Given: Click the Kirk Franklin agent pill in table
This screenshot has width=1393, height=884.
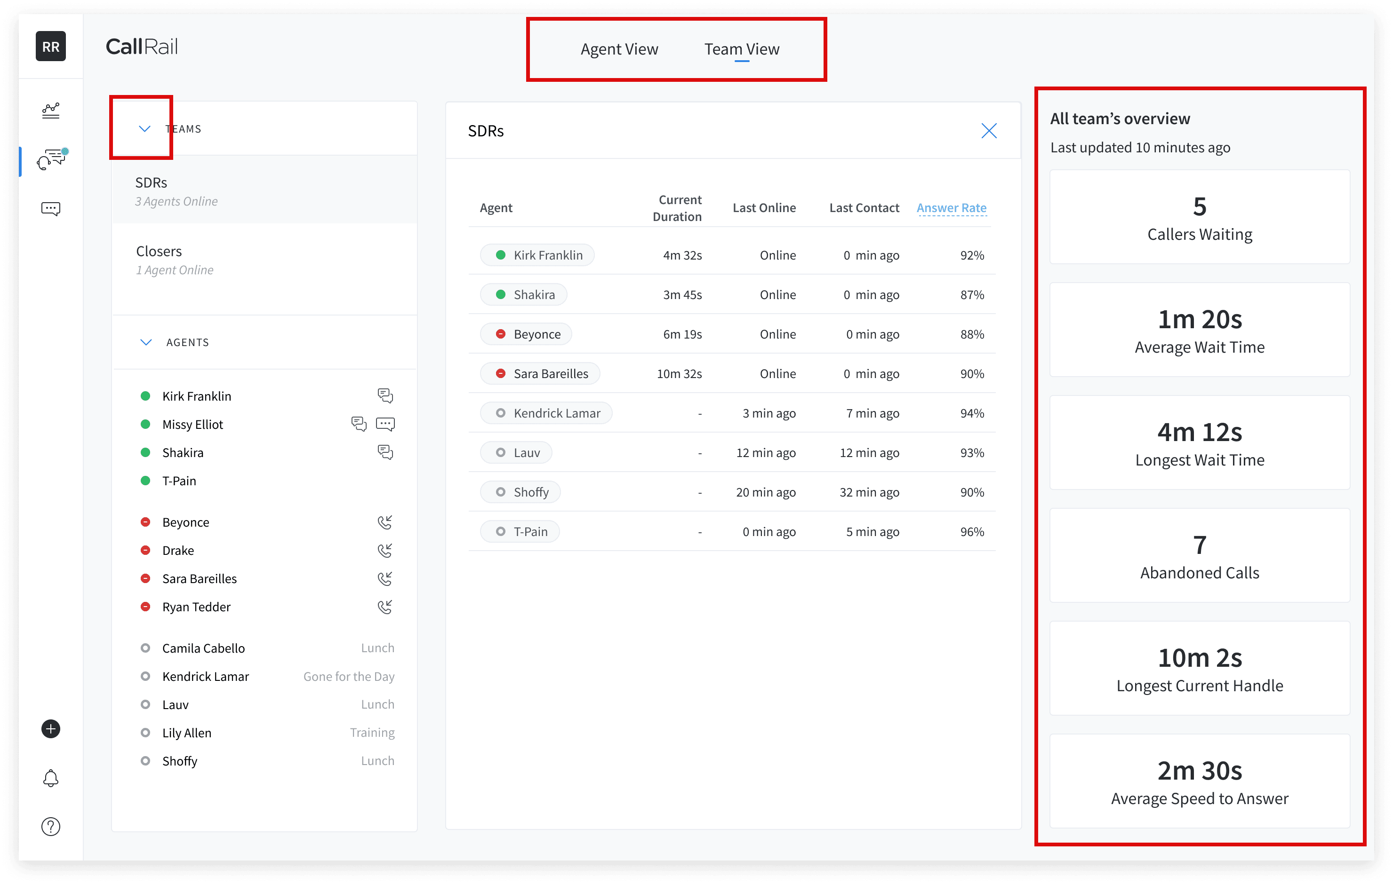Looking at the screenshot, I should (537, 255).
